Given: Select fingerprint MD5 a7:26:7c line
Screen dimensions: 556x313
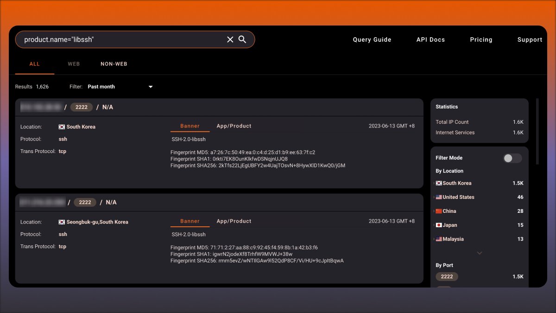Looking at the screenshot, I should click(243, 153).
